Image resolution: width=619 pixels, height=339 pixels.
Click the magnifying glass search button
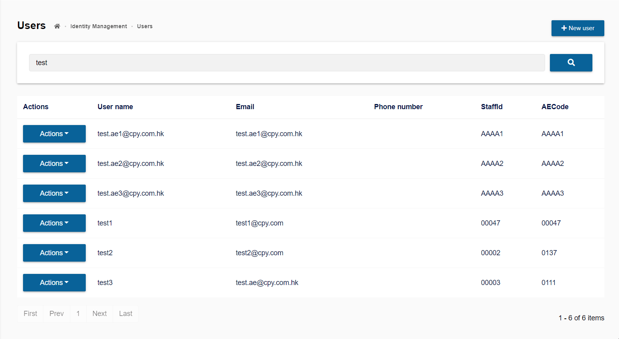(x=571, y=63)
